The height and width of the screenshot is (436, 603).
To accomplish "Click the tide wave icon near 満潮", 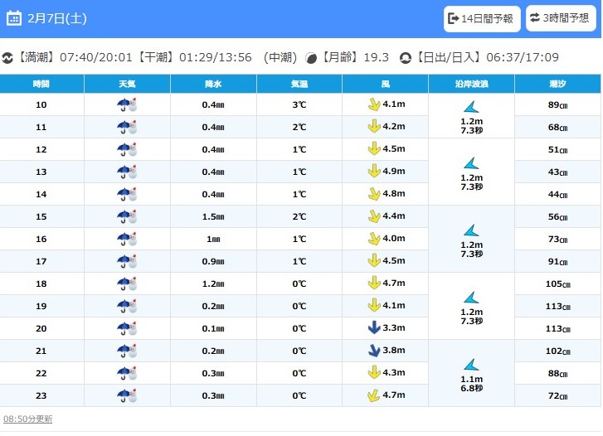I will 7,58.
